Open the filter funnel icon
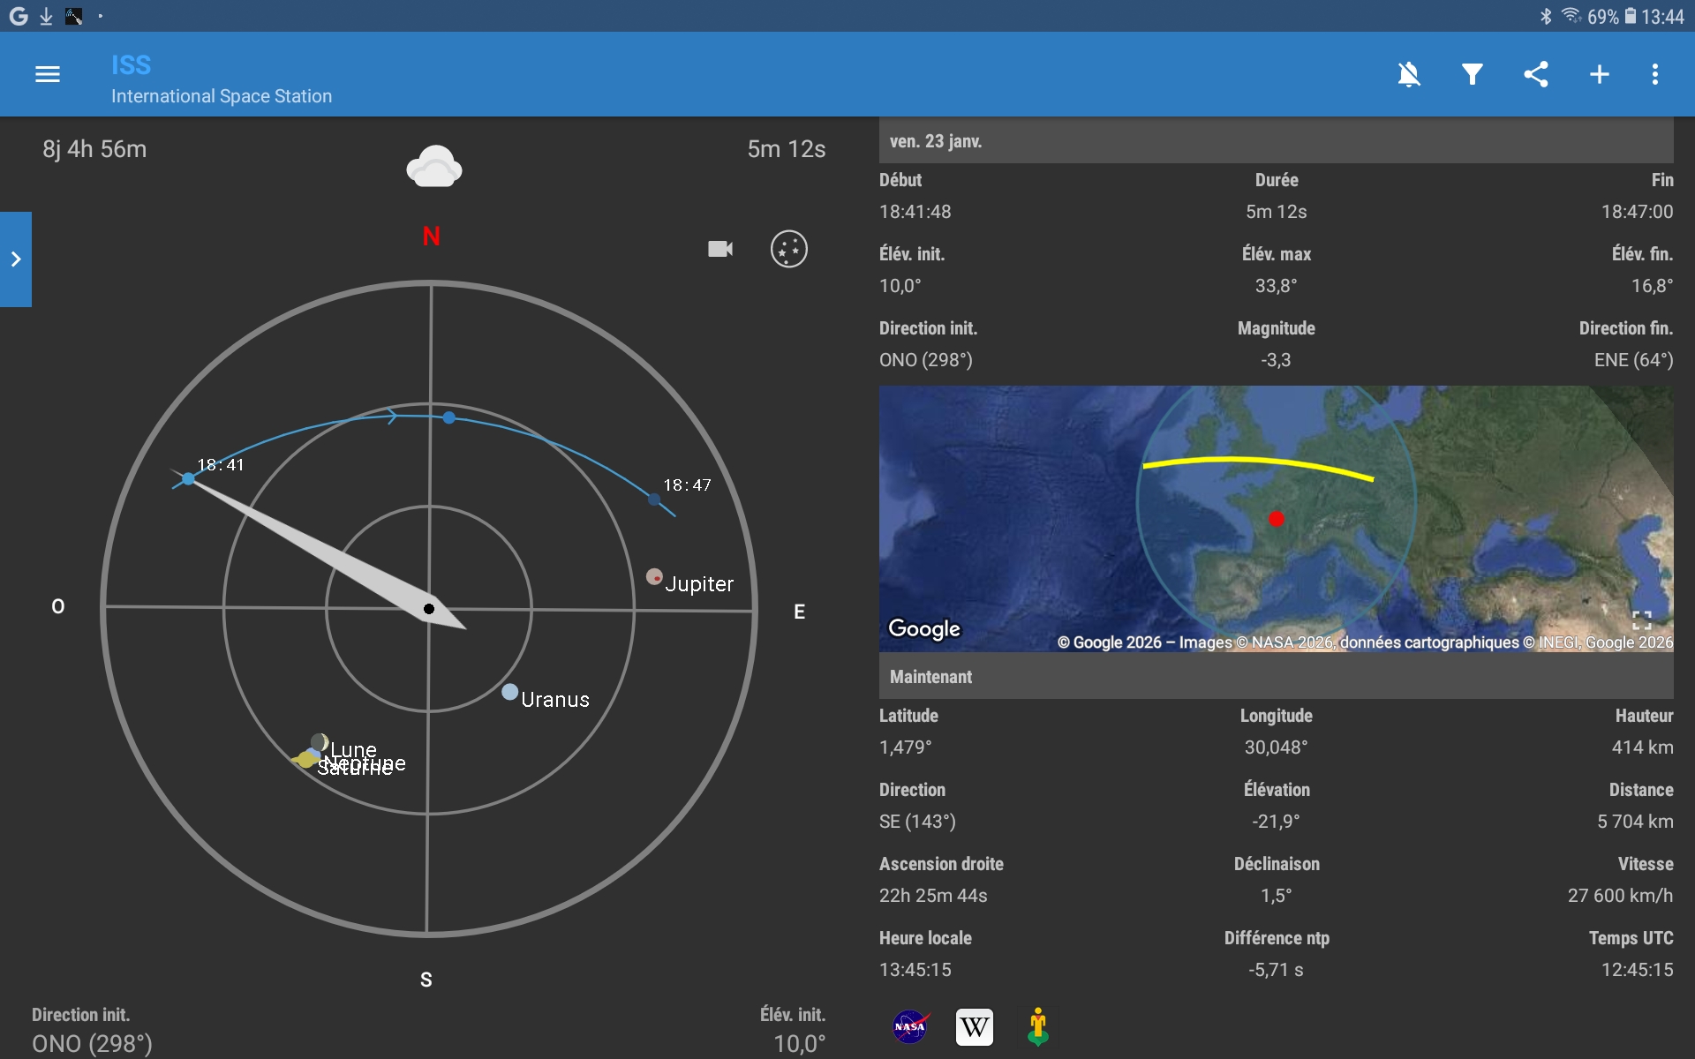The height and width of the screenshot is (1059, 1695). (x=1472, y=75)
